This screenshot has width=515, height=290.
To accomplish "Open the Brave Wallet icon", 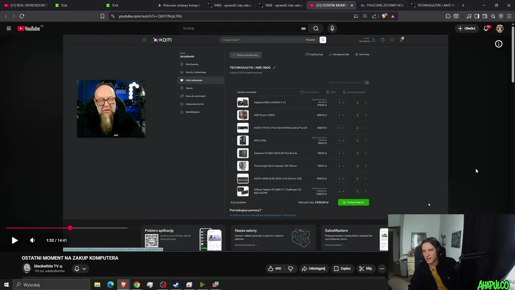I will point(485,16).
